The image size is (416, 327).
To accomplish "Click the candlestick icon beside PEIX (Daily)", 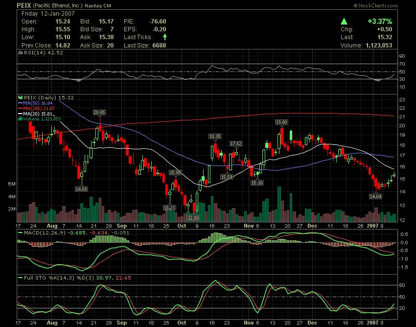I will pos(20,97).
